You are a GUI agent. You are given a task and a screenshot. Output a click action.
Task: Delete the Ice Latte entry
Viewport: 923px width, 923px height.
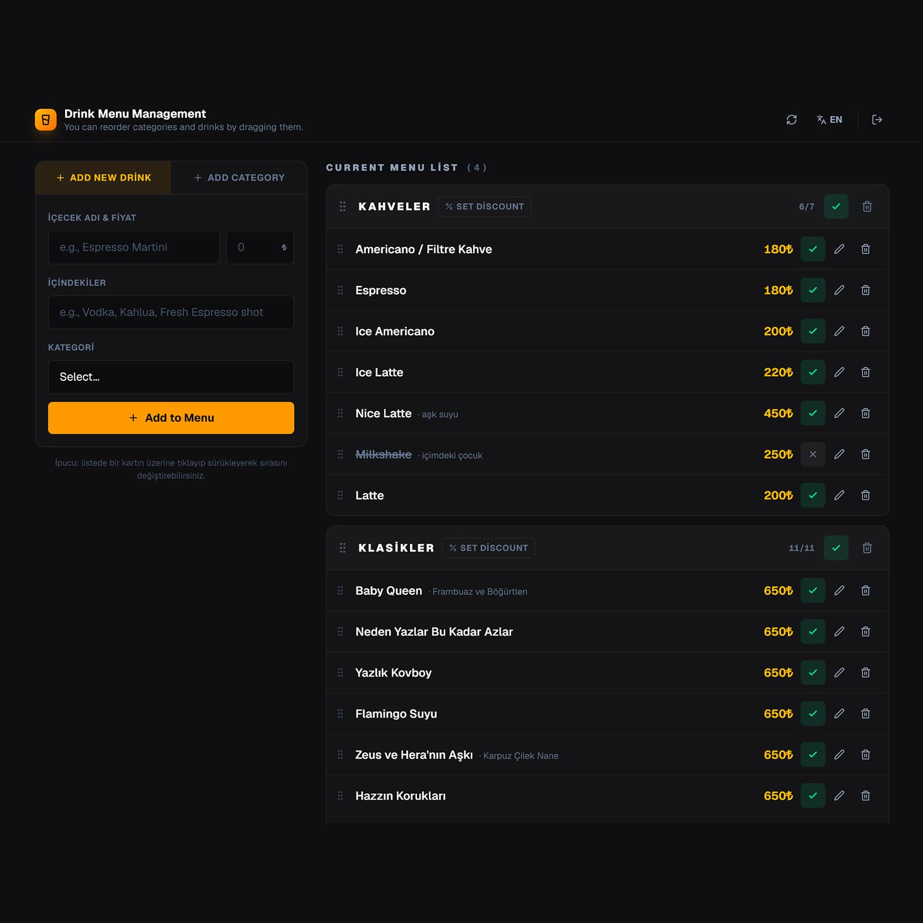coord(865,372)
